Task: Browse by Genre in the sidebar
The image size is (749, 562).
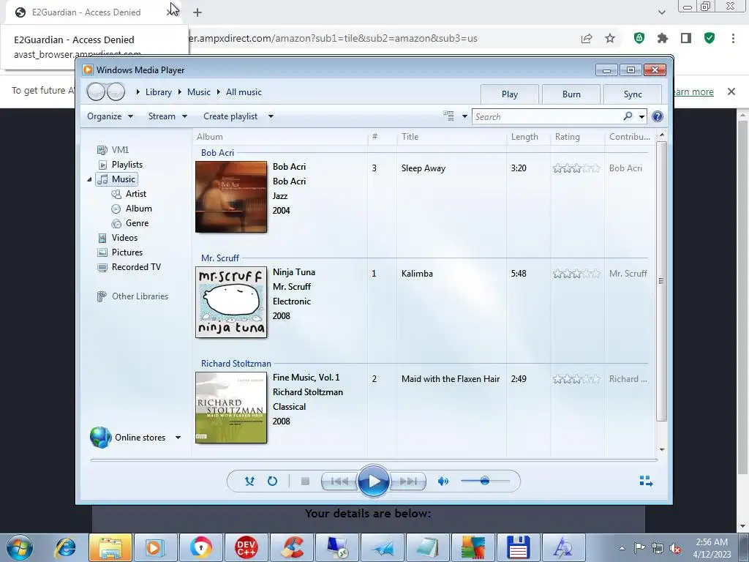Action: pos(130,223)
